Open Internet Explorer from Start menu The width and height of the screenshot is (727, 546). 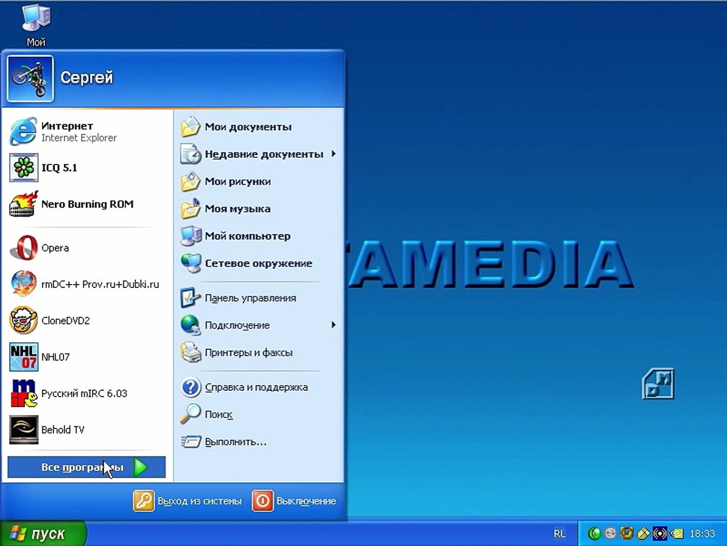coord(87,131)
